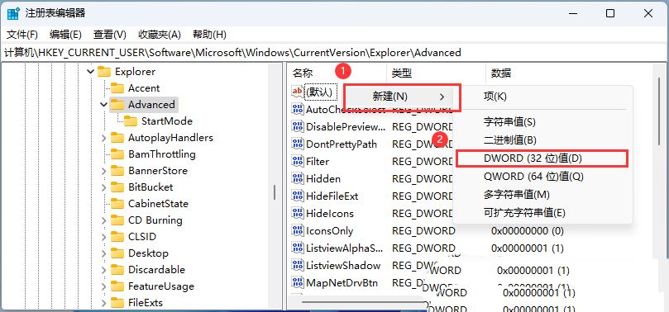Viewport: 669px width, 312px height.
Task: Open the 收藏夹(A) menu
Action: click(160, 35)
